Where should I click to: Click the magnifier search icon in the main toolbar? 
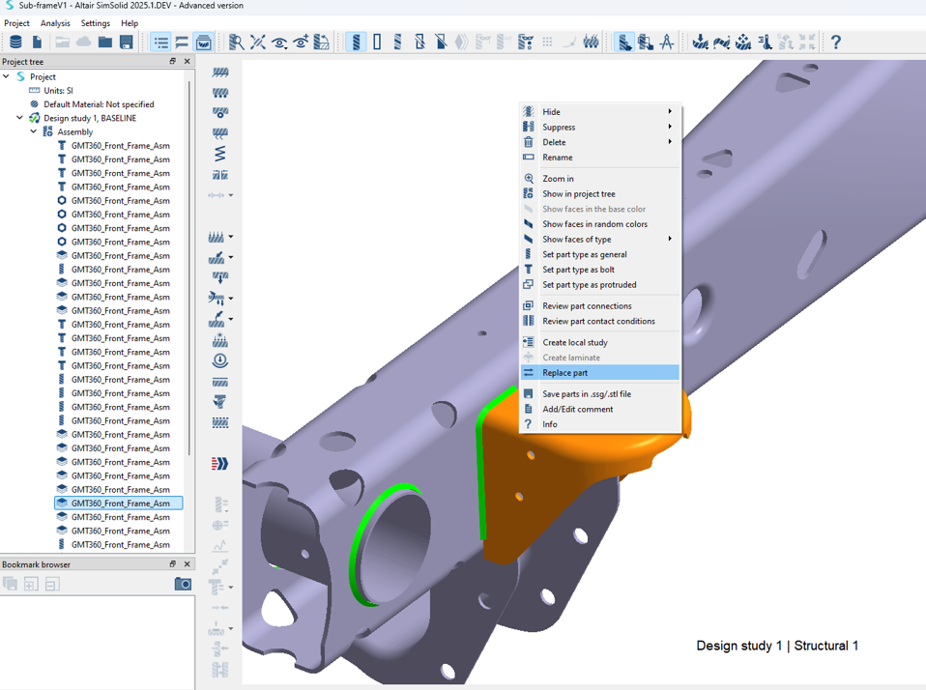236,43
